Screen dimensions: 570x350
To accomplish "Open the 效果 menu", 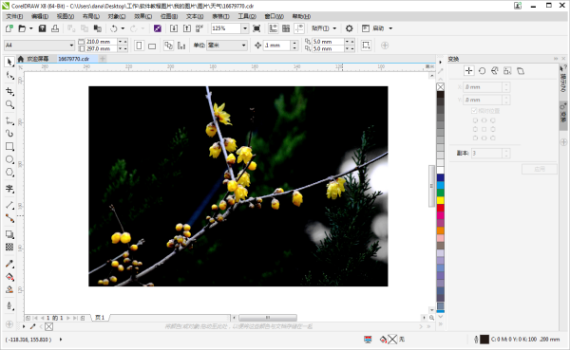I will (142, 16).
